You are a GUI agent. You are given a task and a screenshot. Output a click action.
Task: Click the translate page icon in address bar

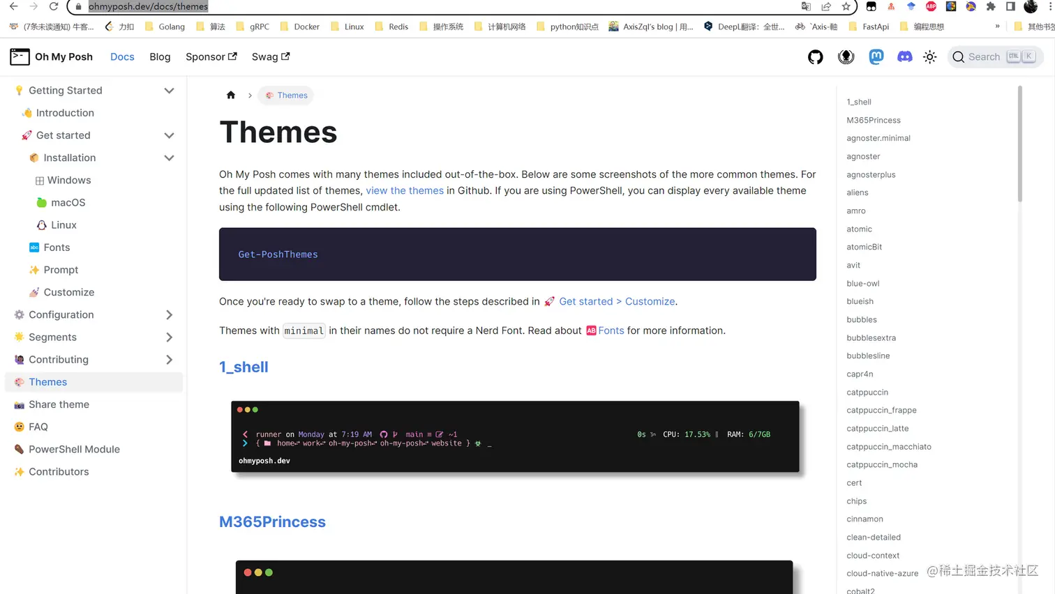click(806, 6)
